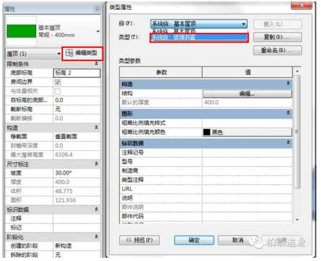This screenshot has height=261, width=321.
Task: Click the 注释记号 value cell
Action: 247,153
